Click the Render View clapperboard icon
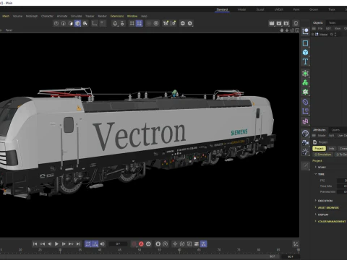The image size is (347, 260). (272, 23)
